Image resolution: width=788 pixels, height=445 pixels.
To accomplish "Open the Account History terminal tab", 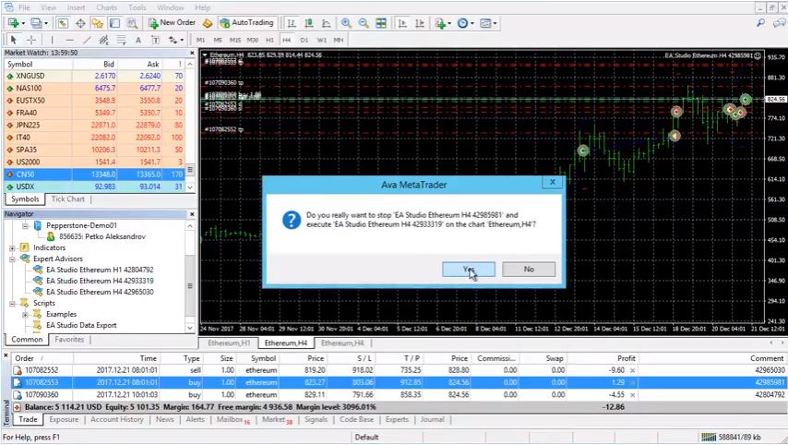I will [x=116, y=419].
